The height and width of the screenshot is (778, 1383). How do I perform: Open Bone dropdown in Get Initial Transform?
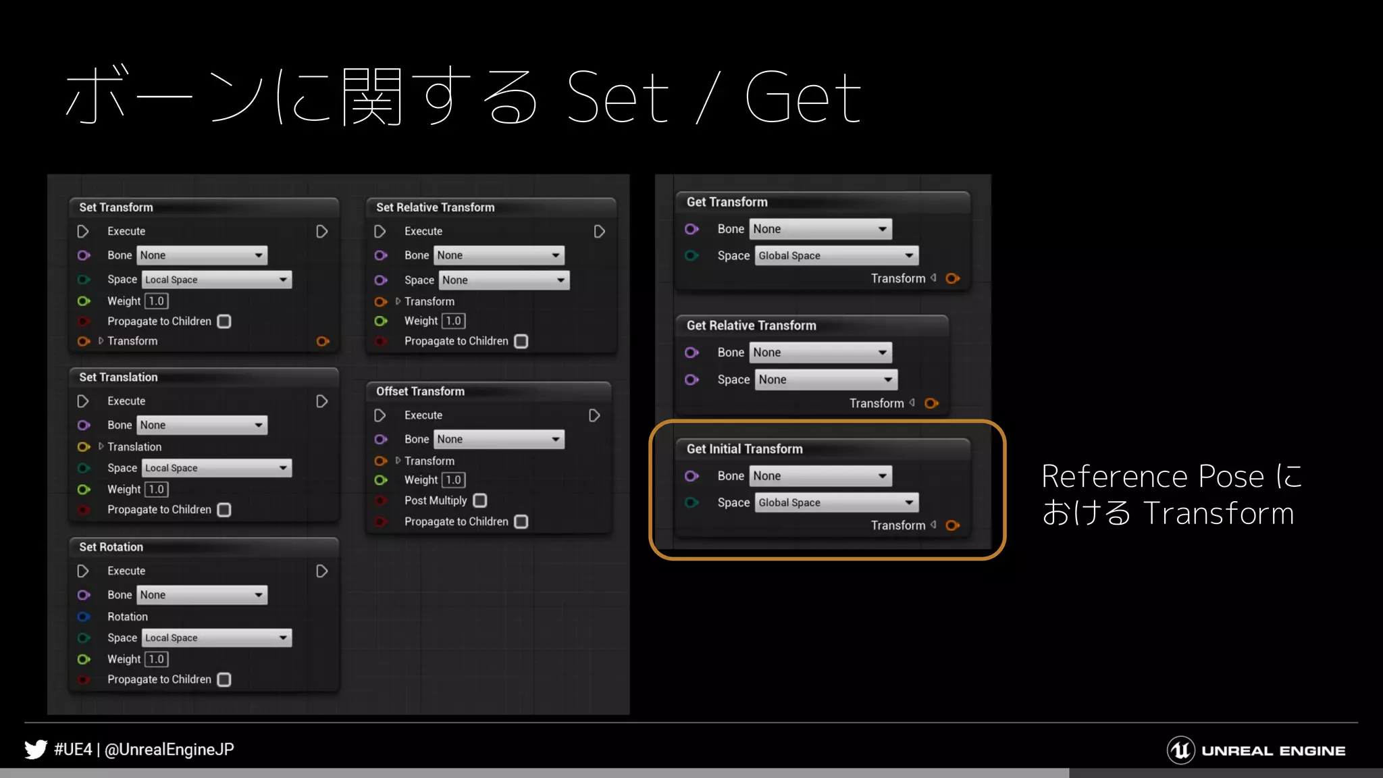click(x=820, y=476)
